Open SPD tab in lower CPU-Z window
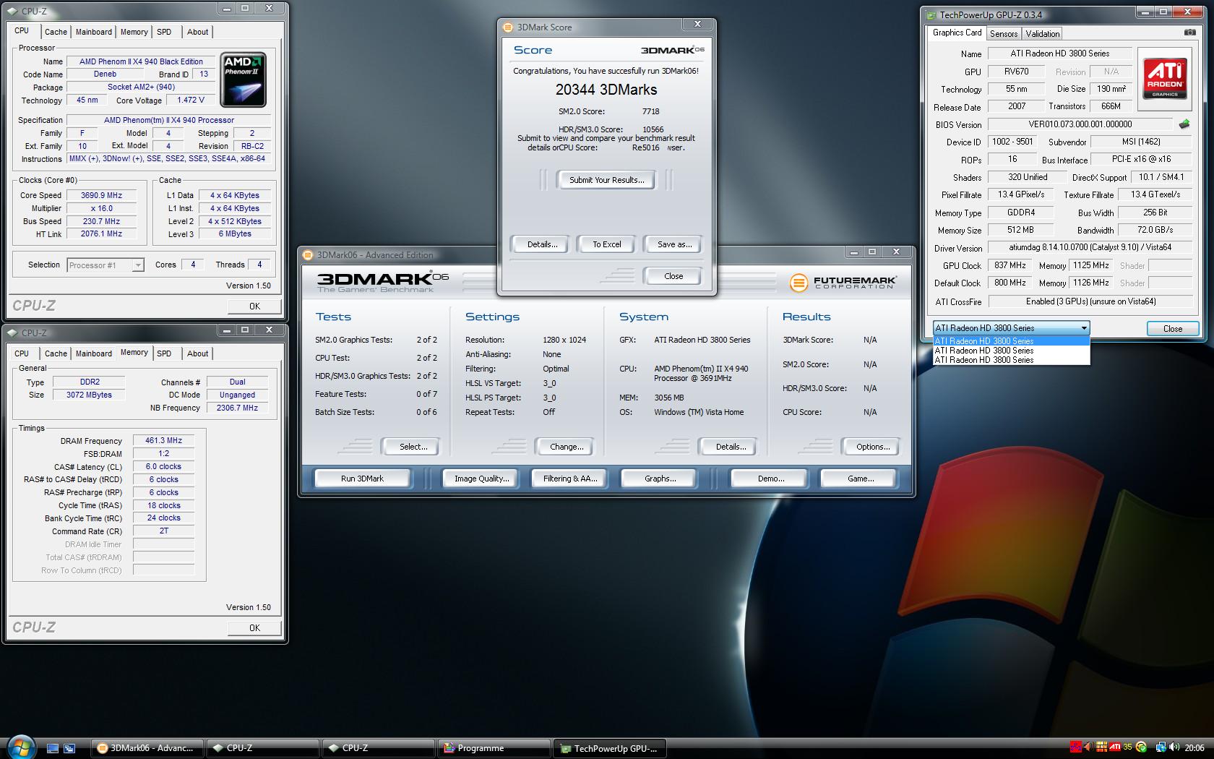Viewport: 1214px width, 759px height. [164, 353]
